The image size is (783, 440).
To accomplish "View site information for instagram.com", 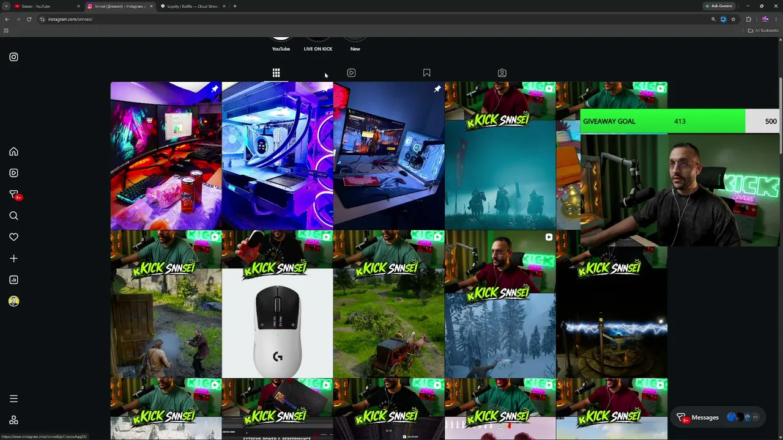I will pos(42,19).
